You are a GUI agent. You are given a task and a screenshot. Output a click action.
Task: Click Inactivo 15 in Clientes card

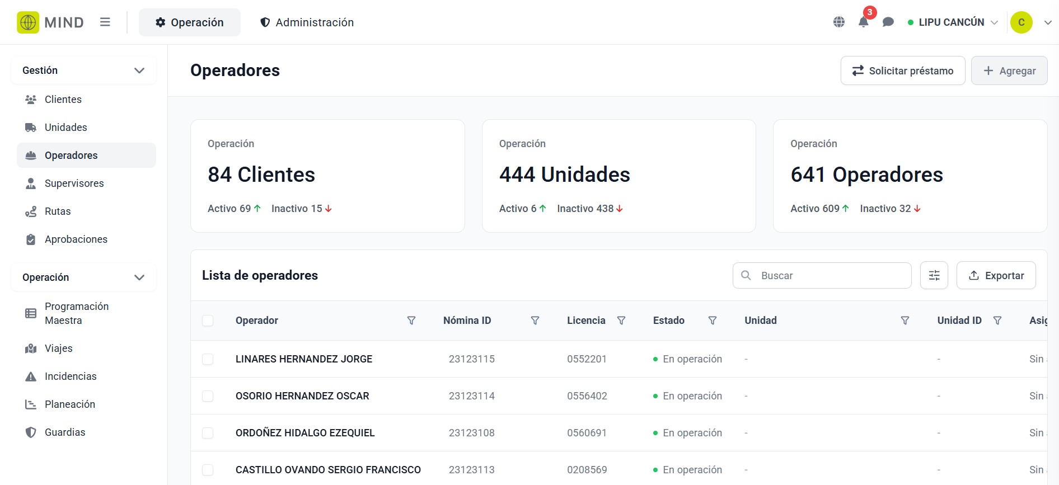point(302,209)
